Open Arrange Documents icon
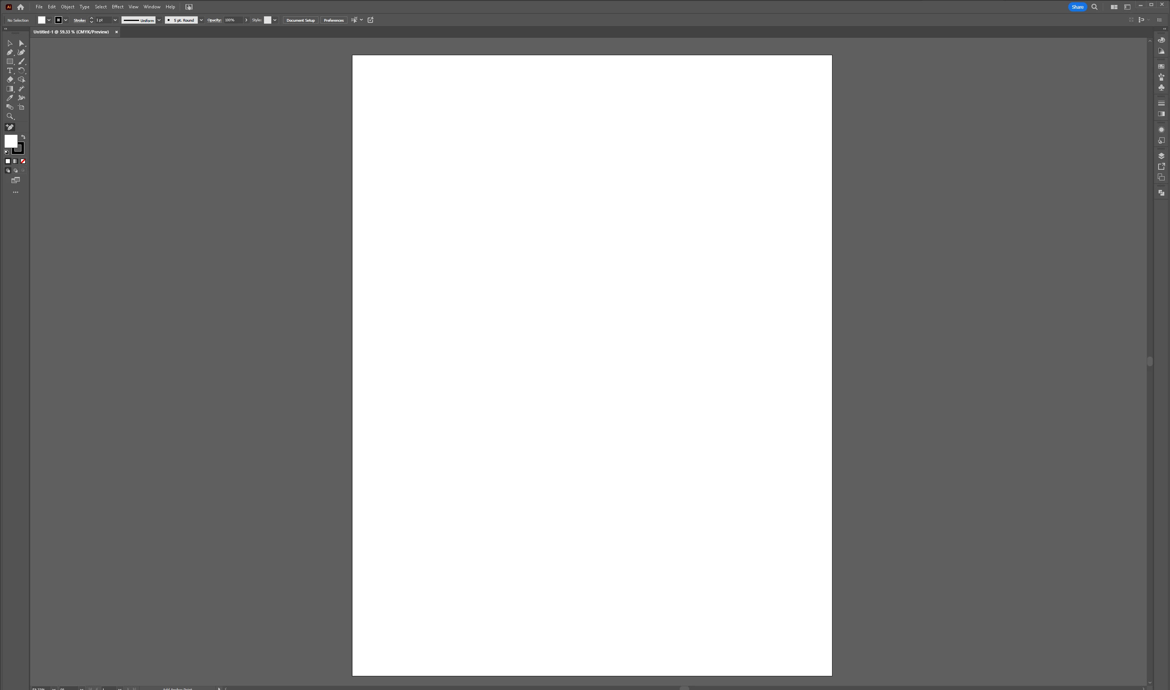1170x690 pixels. pyautogui.click(x=1114, y=7)
